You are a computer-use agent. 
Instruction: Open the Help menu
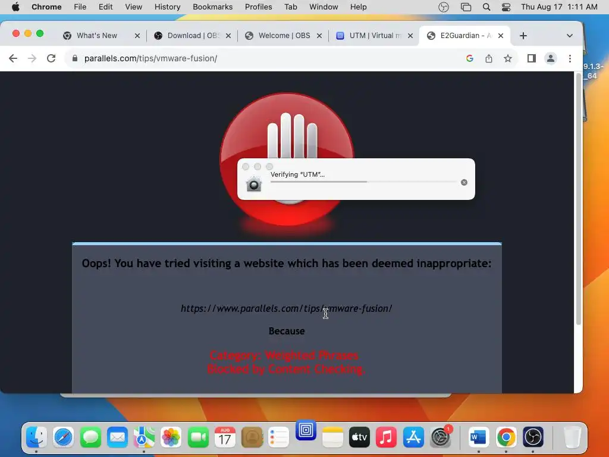click(358, 7)
